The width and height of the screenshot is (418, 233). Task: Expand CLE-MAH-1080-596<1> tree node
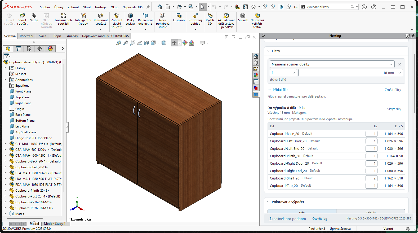pyautogui.click(x=5, y=144)
